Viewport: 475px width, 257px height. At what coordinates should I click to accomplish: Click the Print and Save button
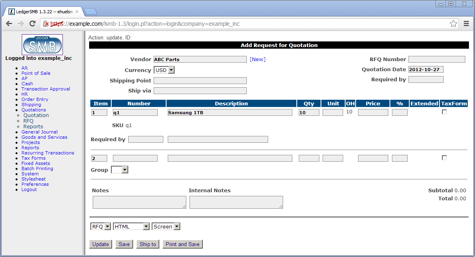182,244
